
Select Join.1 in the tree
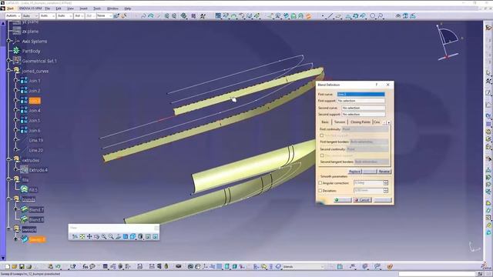pyautogui.click(x=34, y=81)
